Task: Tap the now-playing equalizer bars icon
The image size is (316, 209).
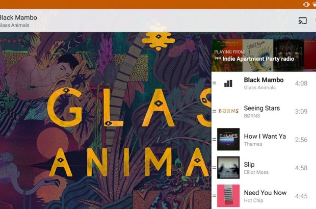Action: tap(228, 83)
